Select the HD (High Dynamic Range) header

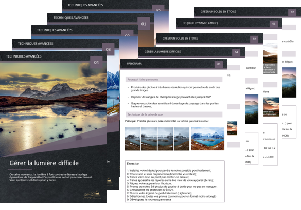(229, 23)
